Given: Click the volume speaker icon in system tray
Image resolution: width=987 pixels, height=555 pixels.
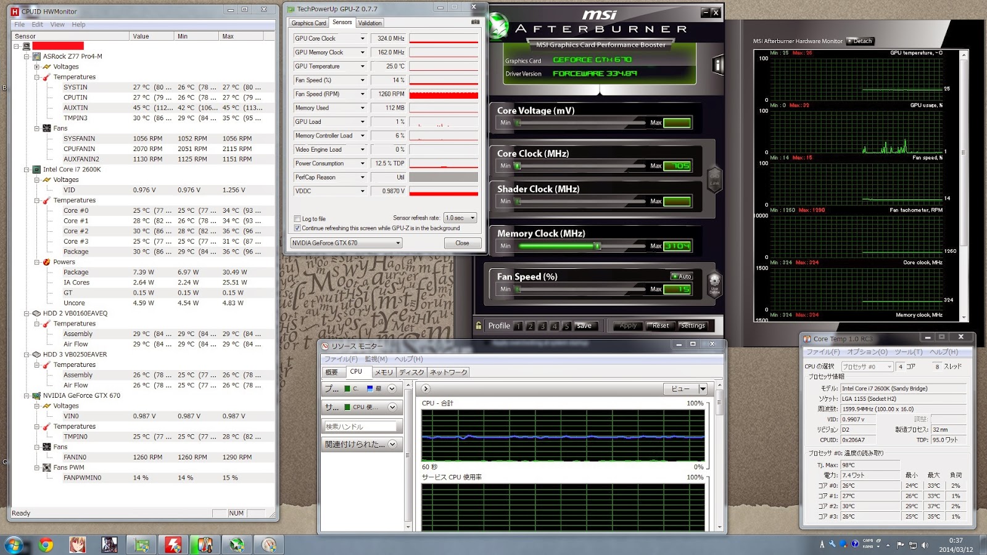Looking at the screenshot, I should tap(924, 545).
